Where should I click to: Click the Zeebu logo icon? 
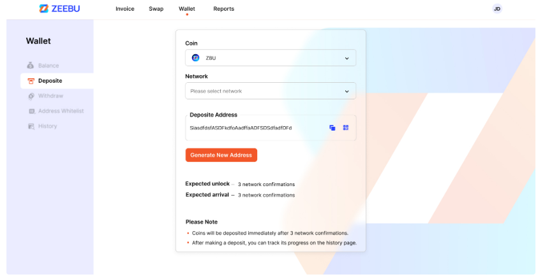tap(43, 9)
